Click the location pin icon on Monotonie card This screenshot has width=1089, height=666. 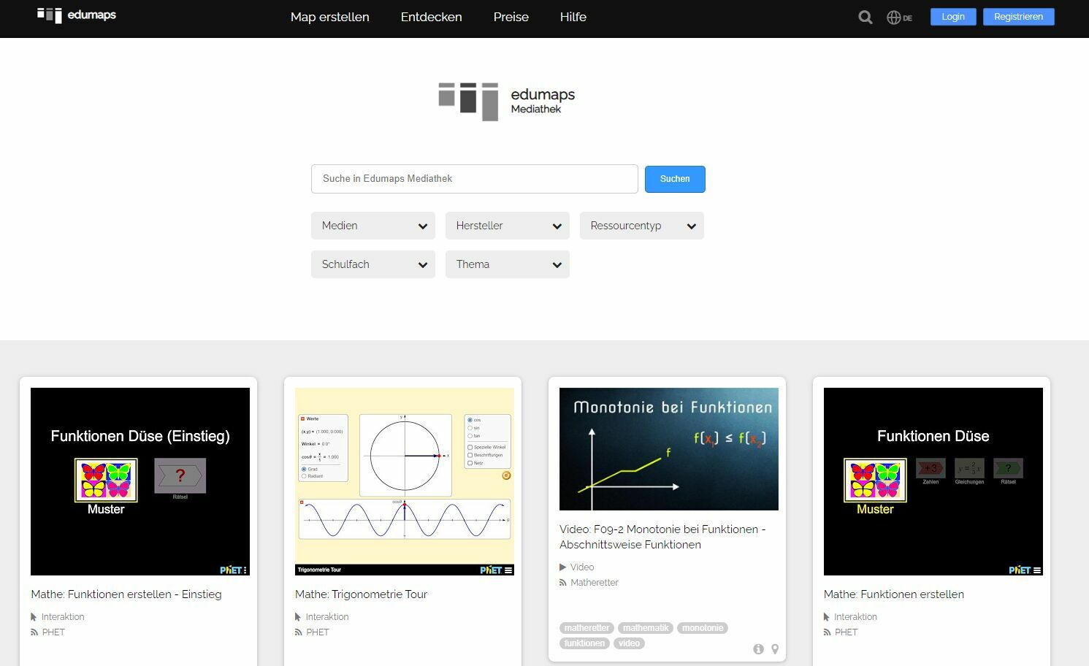775,649
